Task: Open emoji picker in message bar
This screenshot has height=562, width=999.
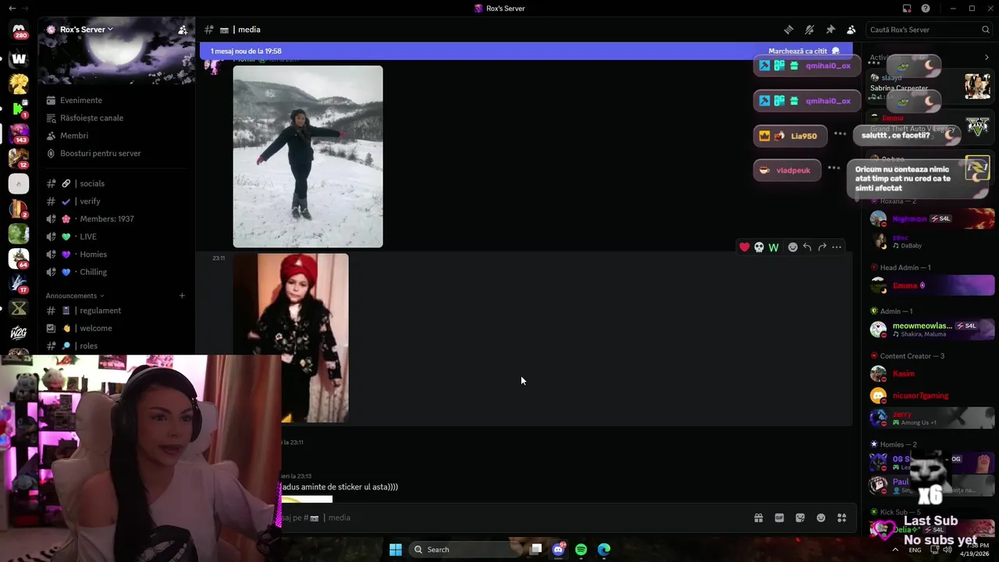Action: tap(821, 518)
